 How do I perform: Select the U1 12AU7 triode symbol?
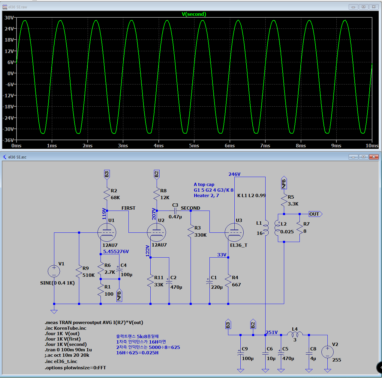(x=107, y=232)
